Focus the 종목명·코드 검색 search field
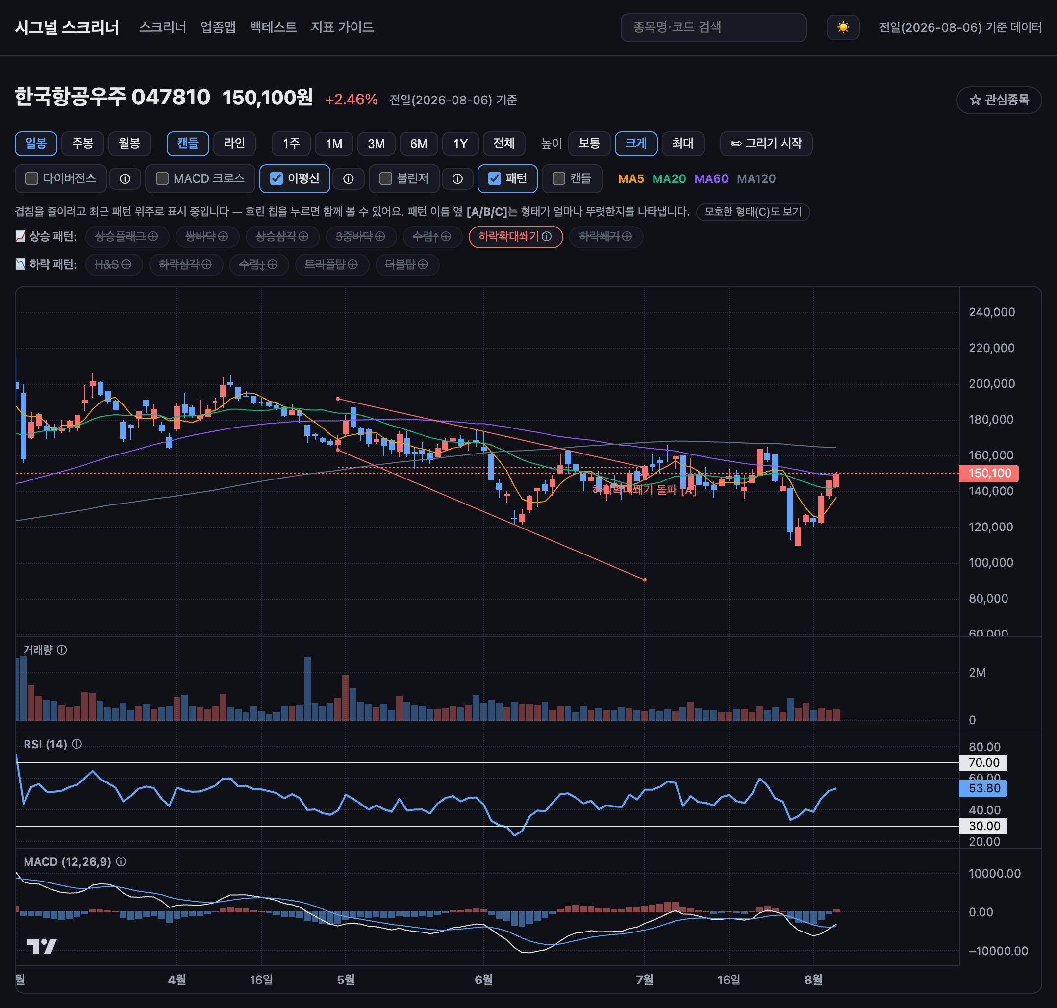This screenshot has height=1008, width=1057. (x=713, y=27)
